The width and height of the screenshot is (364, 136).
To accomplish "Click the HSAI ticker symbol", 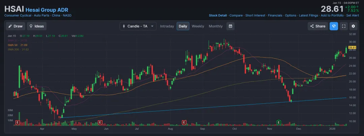I will pos(14,9).
